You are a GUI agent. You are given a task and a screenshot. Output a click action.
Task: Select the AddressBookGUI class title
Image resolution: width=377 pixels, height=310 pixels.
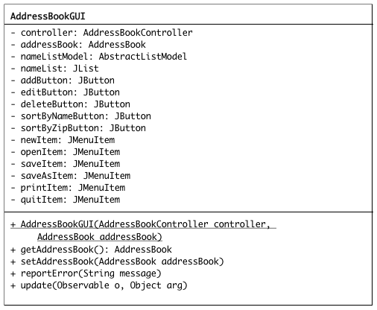tap(48, 16)
